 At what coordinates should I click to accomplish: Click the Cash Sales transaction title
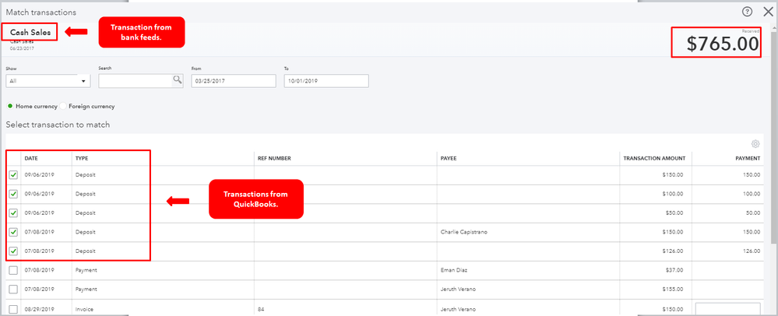tap(30, 32)
